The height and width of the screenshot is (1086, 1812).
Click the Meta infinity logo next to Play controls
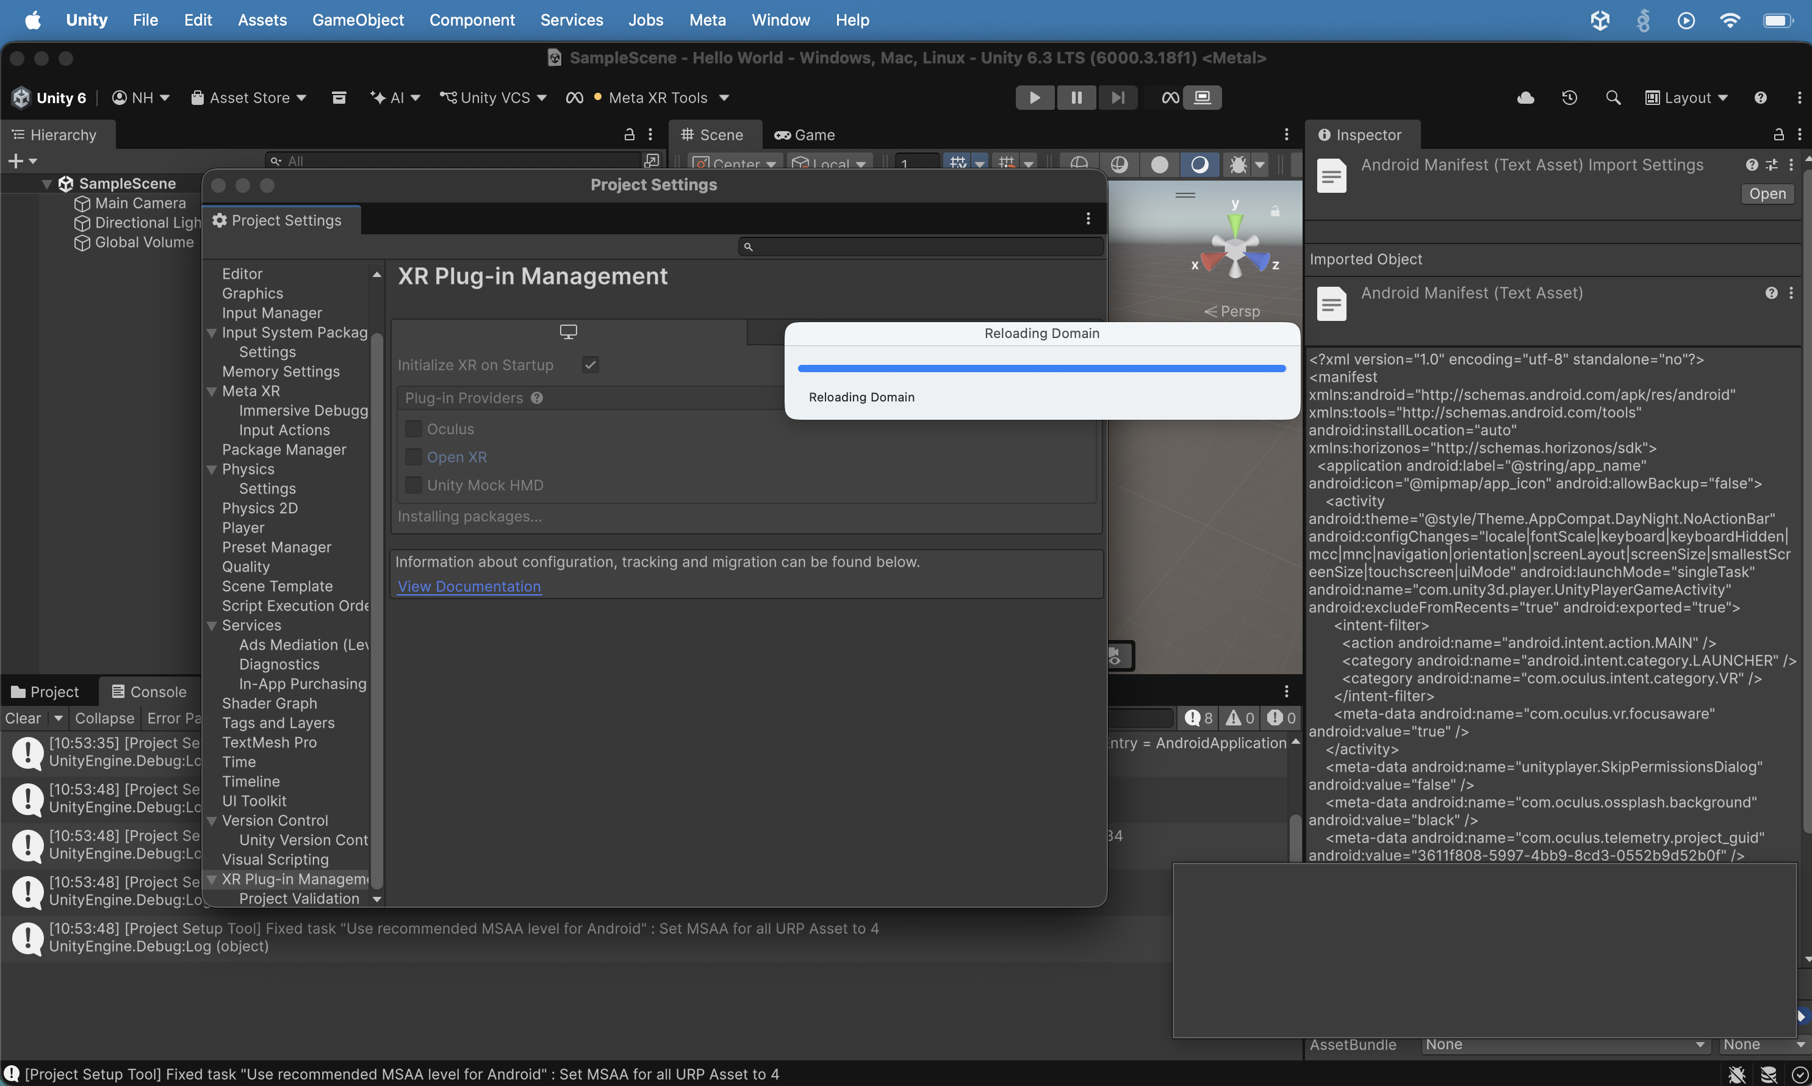coord(1171,98)
